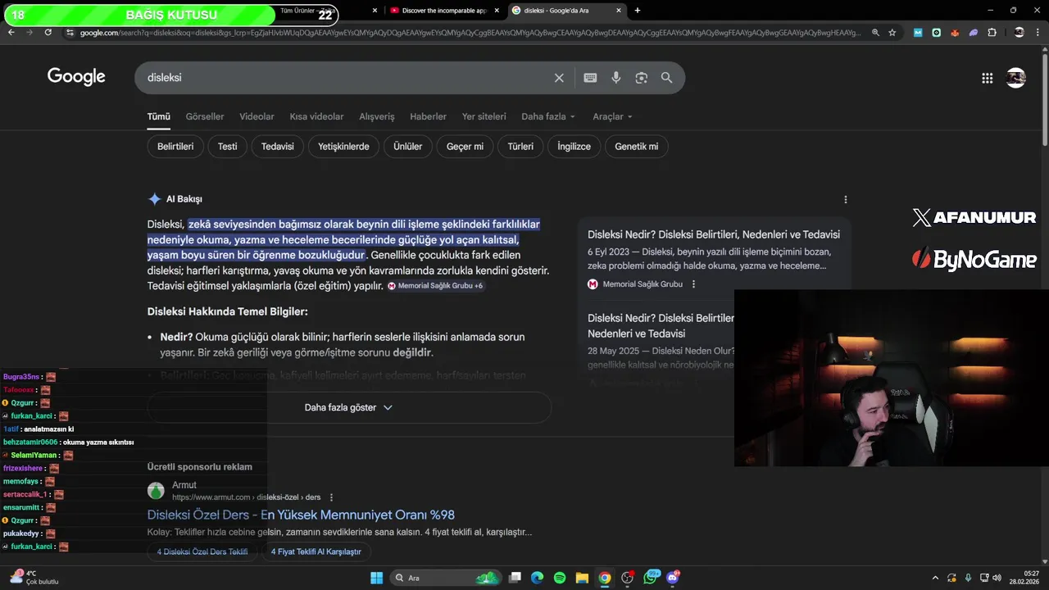This screenshot has height=590, width=1049.
Task: Go back with the browser back arrow
Action: pyautogui.click(x=11, y=32)
